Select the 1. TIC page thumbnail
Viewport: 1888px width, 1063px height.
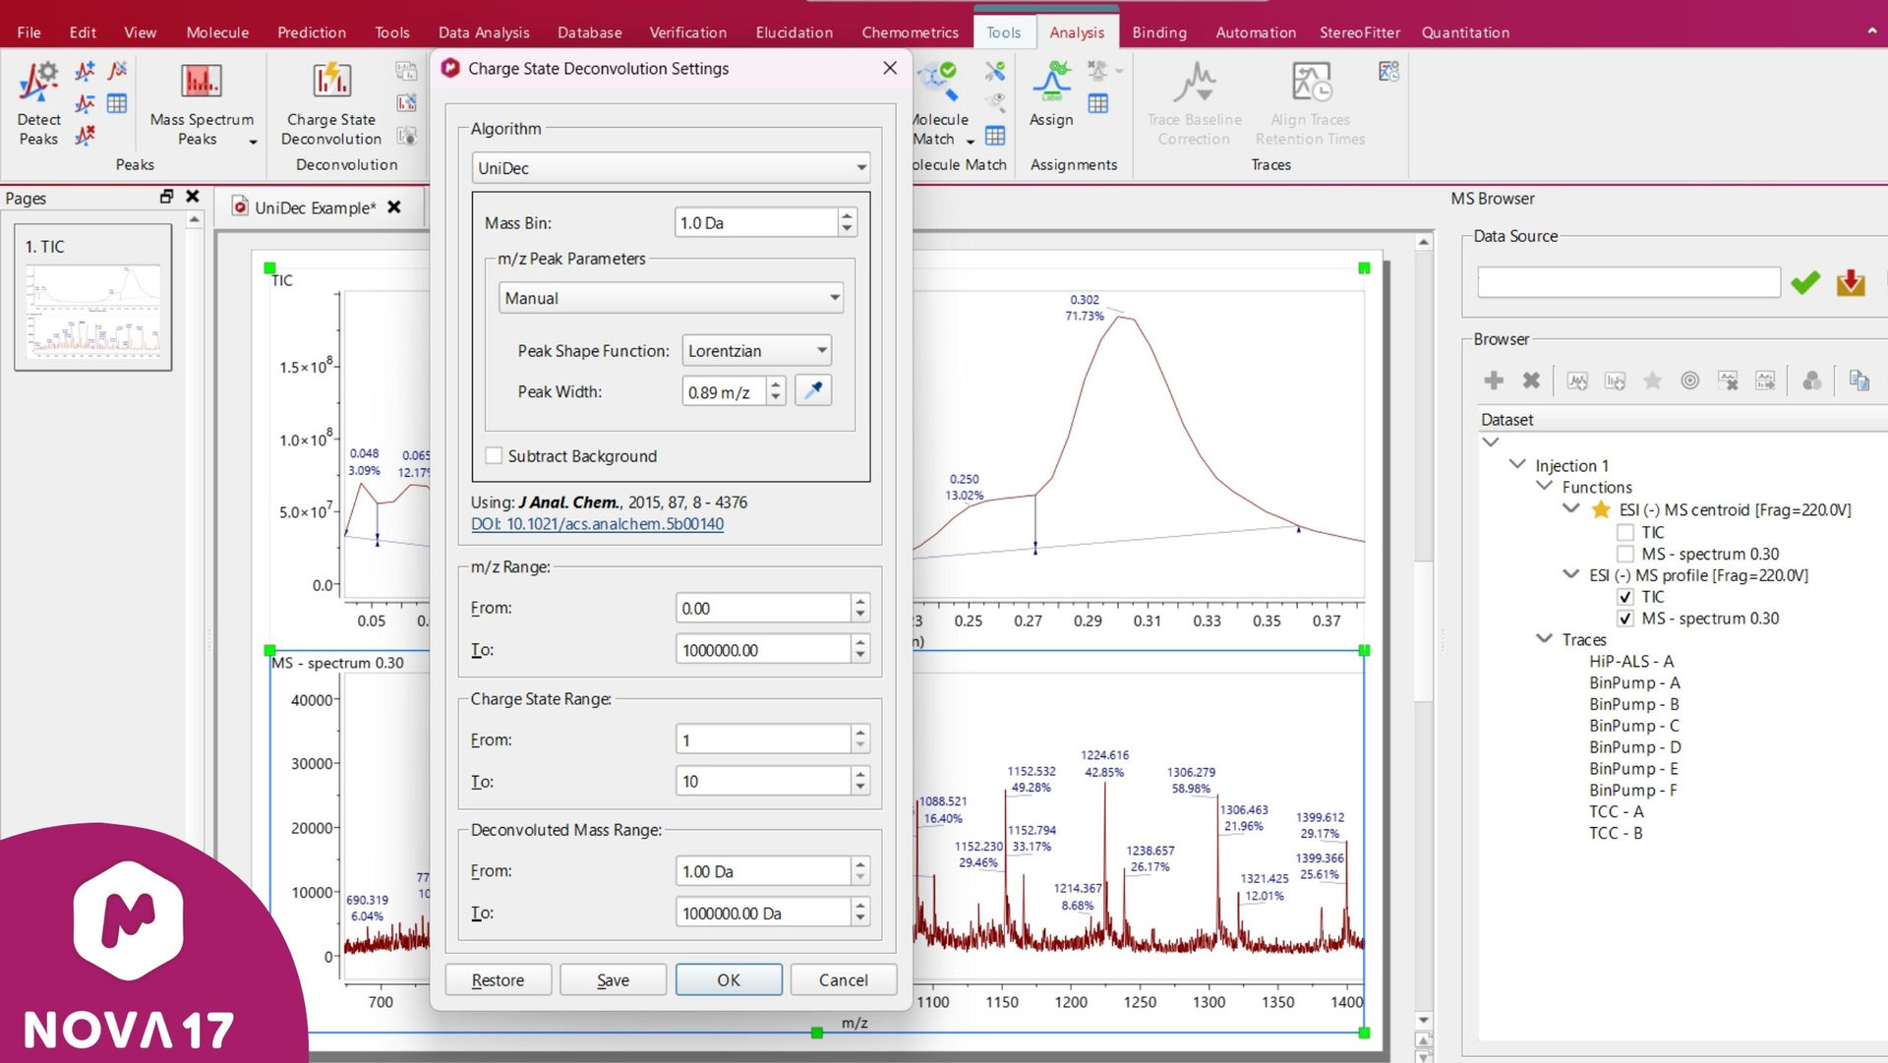[x=93, y=297]
